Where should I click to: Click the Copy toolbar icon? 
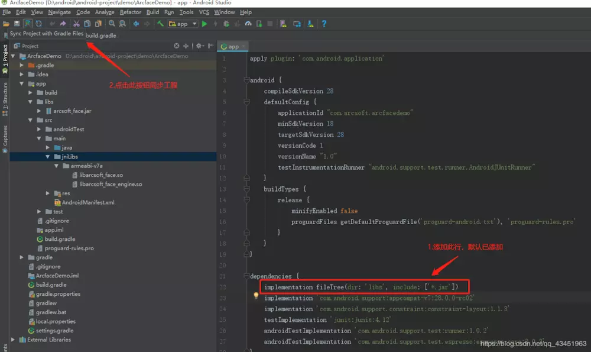tap(87, 24)
